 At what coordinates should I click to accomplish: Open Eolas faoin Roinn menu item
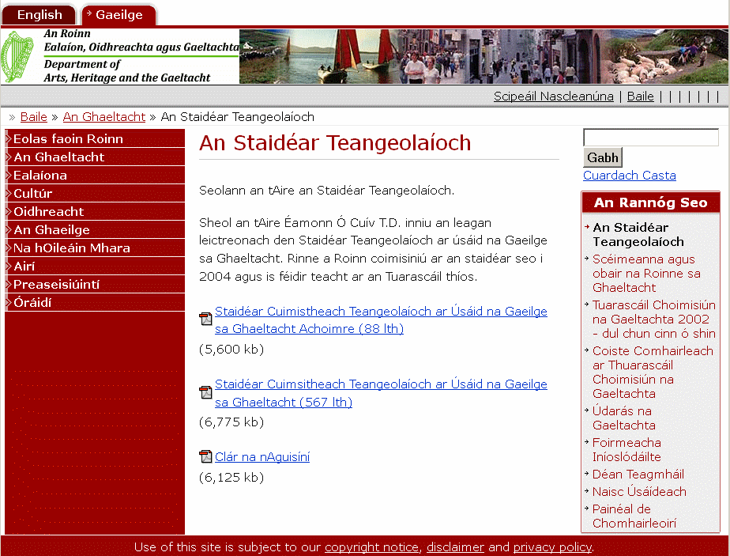tap(68, 139)
